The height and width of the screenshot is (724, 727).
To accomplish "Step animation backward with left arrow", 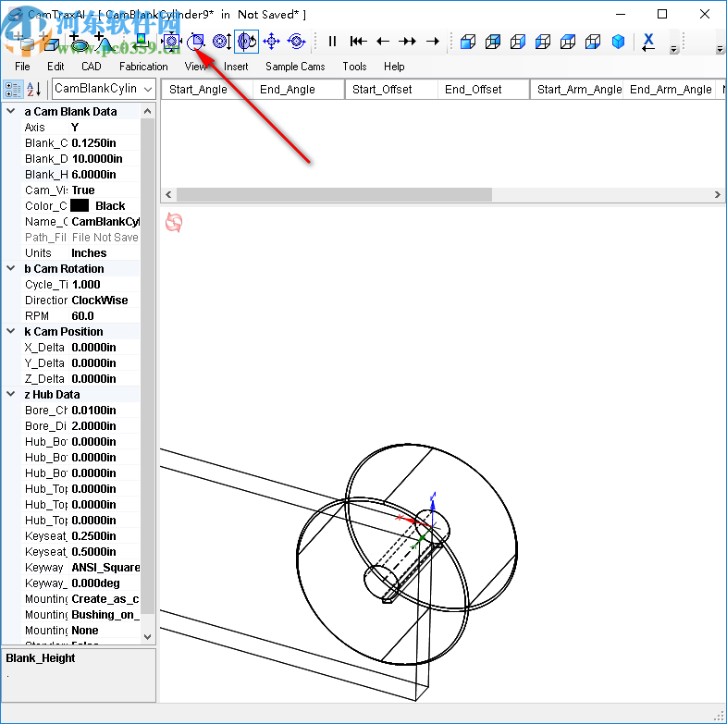I will [383, 42].
